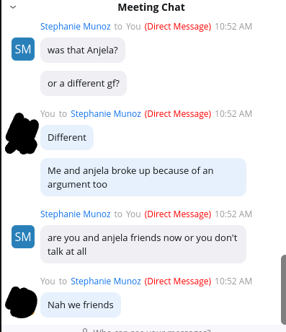Click SM avatar beside 'was that Anjela?'
Image resolution: width=286 pixels, height=332 pixels.
[x=23, y=49]
